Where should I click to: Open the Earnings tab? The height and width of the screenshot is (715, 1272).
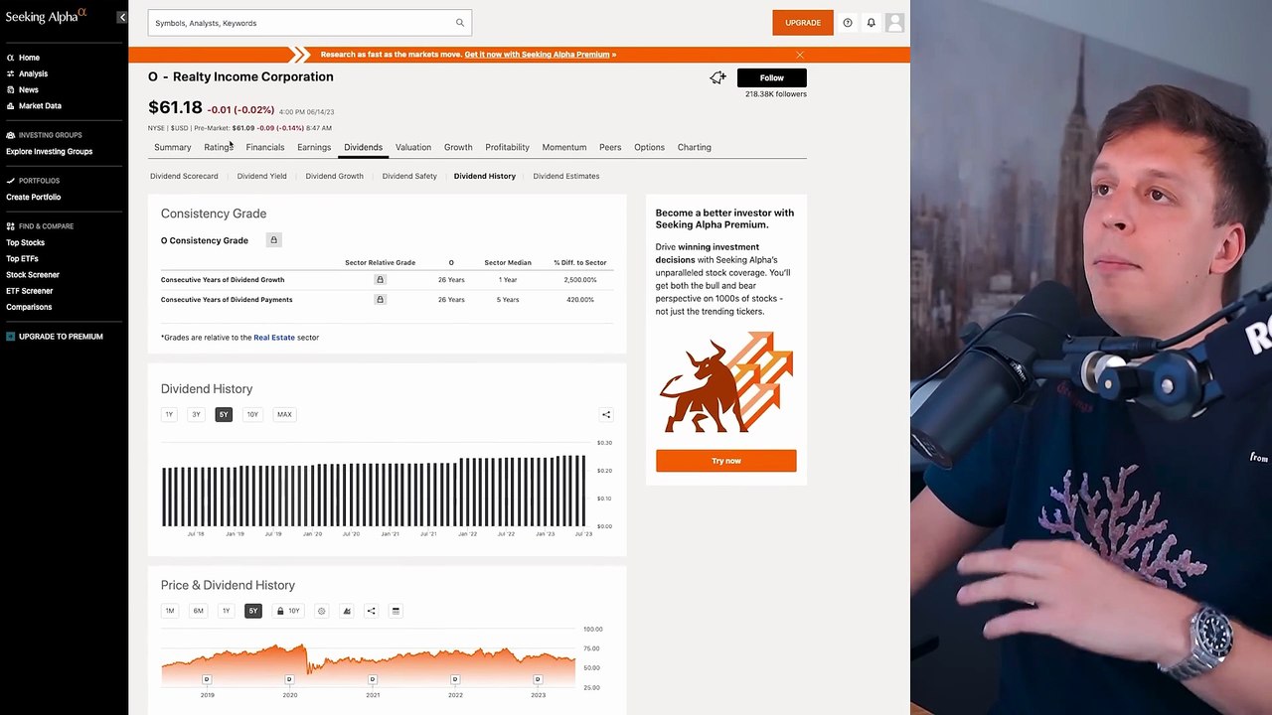(314, 147)
